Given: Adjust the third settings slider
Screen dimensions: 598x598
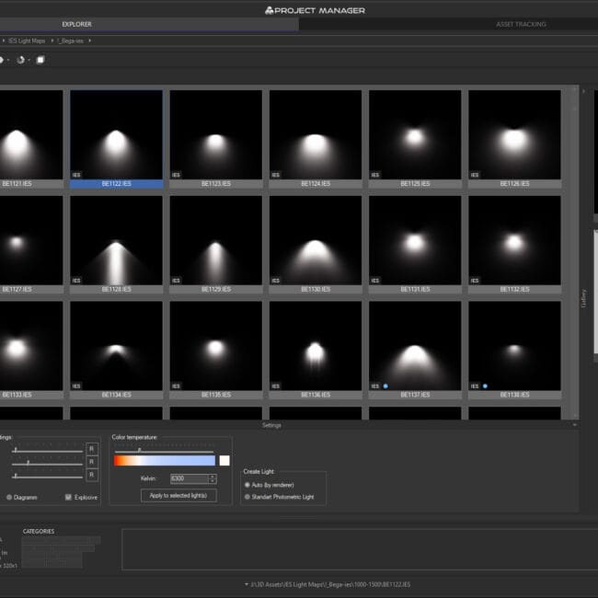Looking at the screenshot, I should (47, 477).
